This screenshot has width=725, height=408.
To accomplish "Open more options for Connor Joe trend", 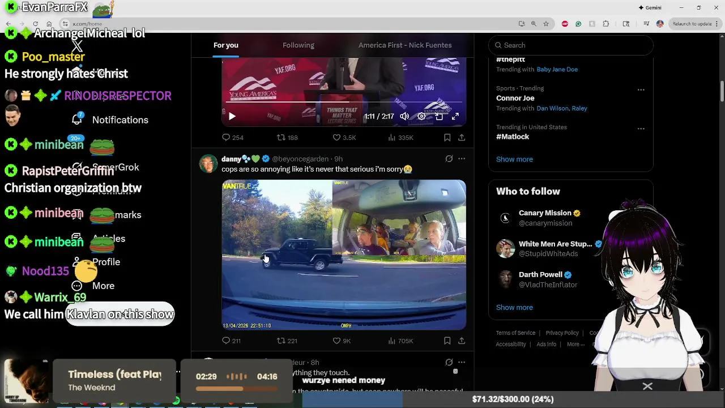I will (x=641, y=90).
